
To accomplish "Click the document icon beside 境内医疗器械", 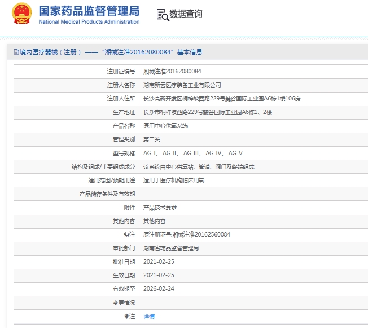I will coord(16,52).
